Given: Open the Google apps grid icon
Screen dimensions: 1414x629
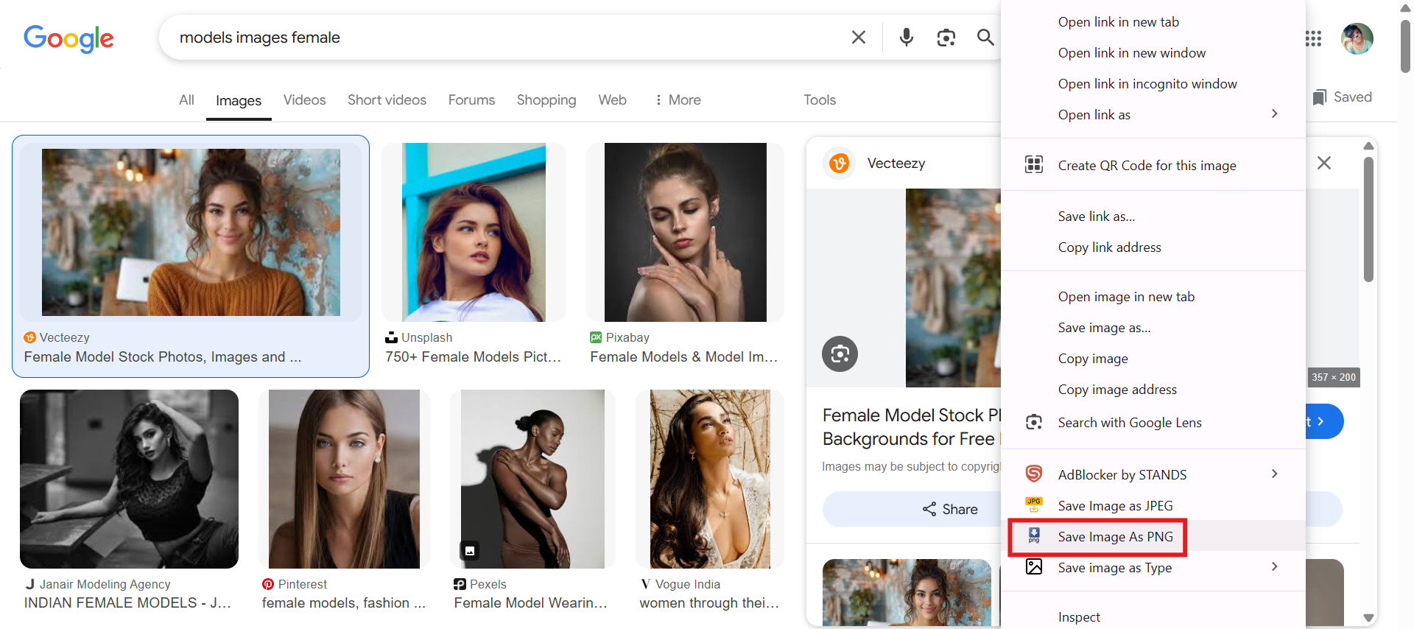Looking at the screenshot, I should (1313, 38).
